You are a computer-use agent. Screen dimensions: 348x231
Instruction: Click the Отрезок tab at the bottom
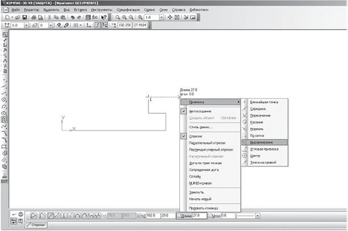tap(36, 225)
